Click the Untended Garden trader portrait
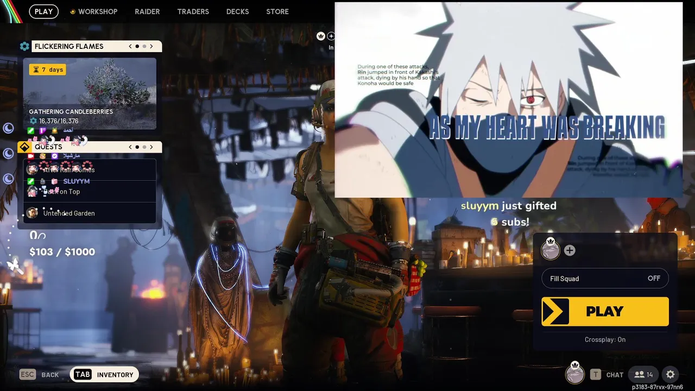695x391 pixels. click(32, 213)
